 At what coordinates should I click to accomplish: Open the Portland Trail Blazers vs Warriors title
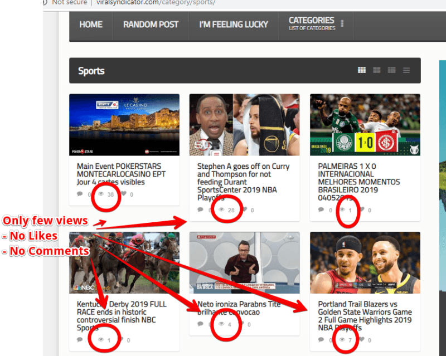(365, 316)
